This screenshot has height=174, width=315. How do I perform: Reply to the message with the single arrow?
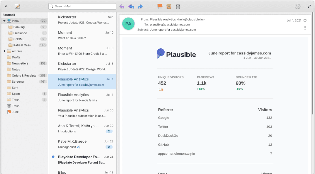122,7
